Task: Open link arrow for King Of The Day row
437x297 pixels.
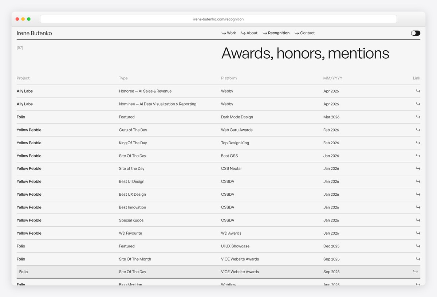Action: pos(418,143)
